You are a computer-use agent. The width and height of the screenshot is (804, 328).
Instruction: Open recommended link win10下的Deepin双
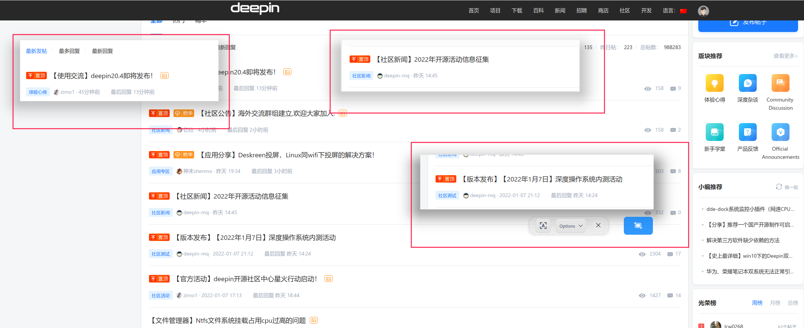click(x=750, y=256)
